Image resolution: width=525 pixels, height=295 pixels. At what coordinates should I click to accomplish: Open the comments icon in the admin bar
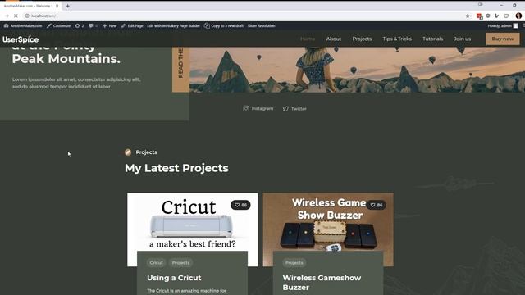coord(93,25)
